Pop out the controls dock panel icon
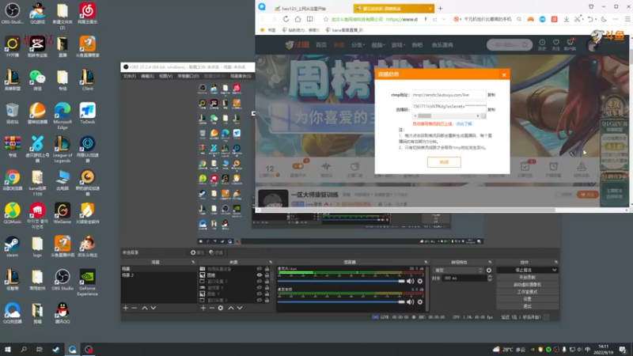Image resolution: width=633 pixels, height=356 pixels. coord(556,262)
